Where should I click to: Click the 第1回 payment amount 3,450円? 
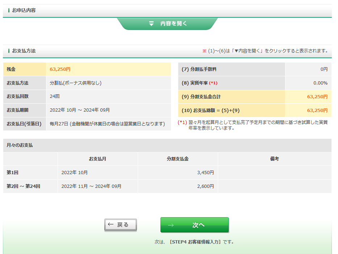[205, 173]
